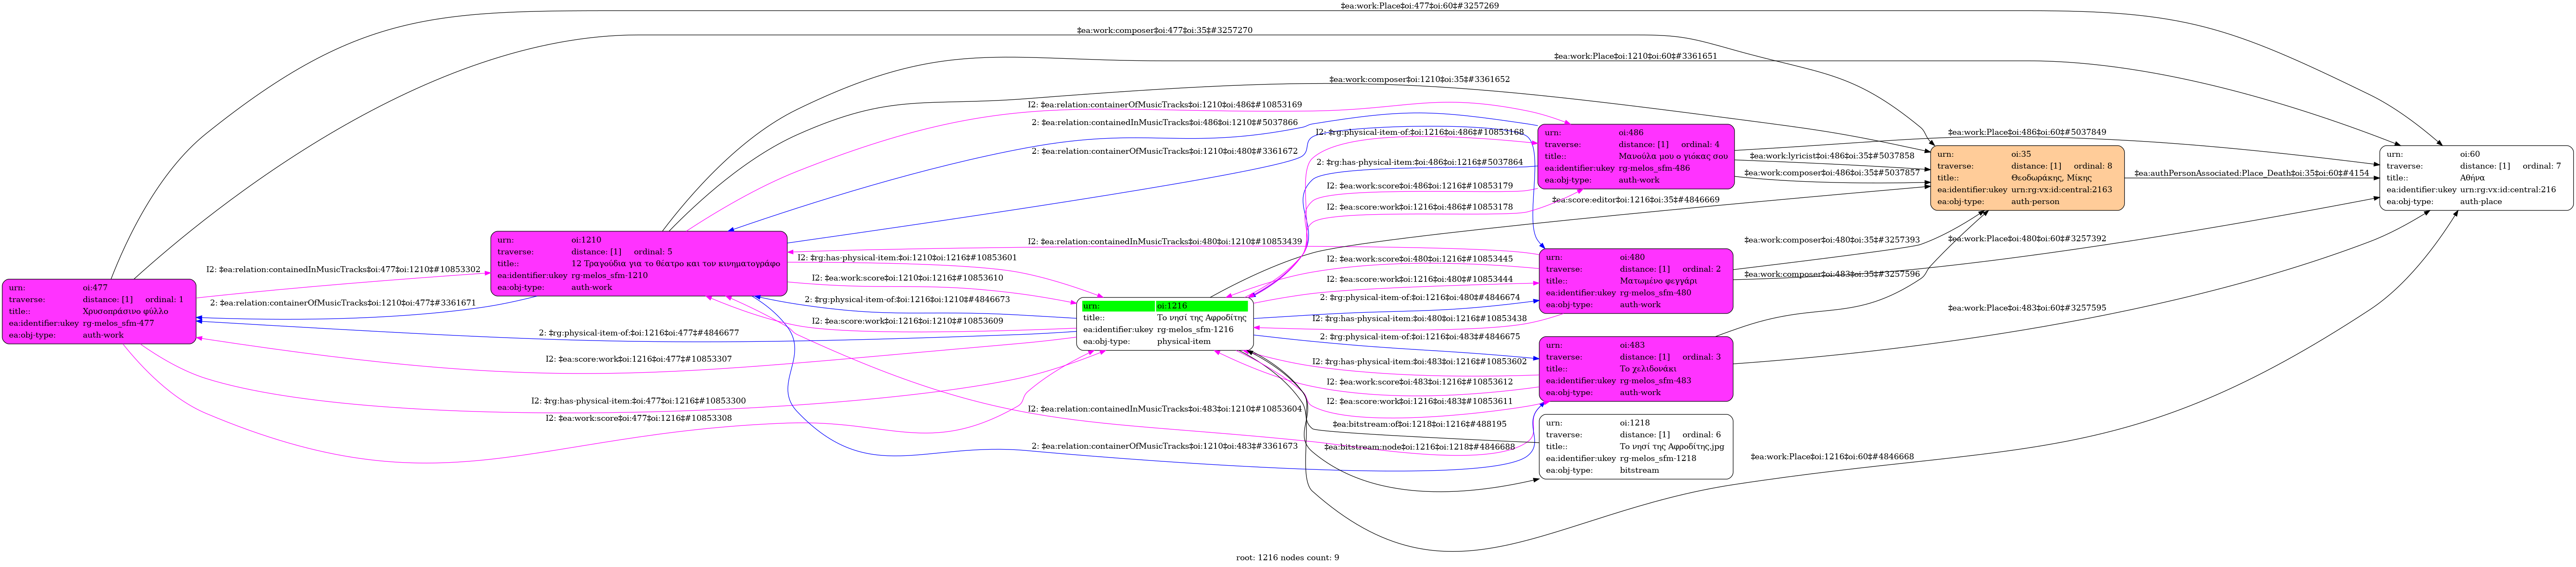This screenshot has height=567, width=2576.
Task: Select the oi:483 node Το χελιδονάκι
Action: [1636, 369]
